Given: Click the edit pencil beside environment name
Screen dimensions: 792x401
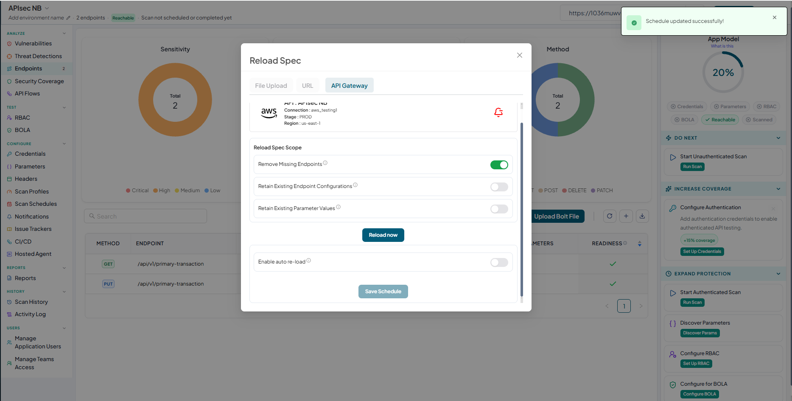Looking at the screenshot, I should click(68, 18).
